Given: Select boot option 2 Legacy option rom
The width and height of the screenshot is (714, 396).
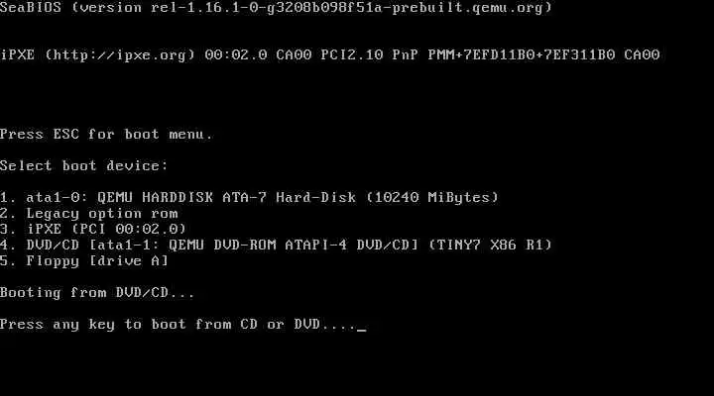Looking at the screenshot, I should pos(89,213).
